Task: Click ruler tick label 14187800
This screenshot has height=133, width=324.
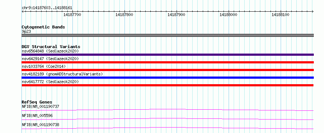Action: [124, 15]
